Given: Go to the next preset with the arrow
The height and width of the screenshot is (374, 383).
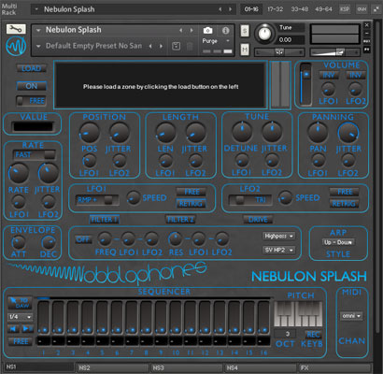Looking at the screenshot, I should coord(161,46).
